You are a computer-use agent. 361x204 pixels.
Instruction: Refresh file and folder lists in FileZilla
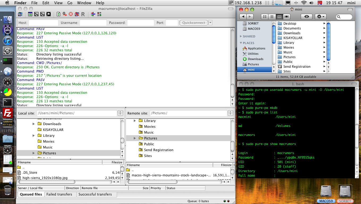58,14
